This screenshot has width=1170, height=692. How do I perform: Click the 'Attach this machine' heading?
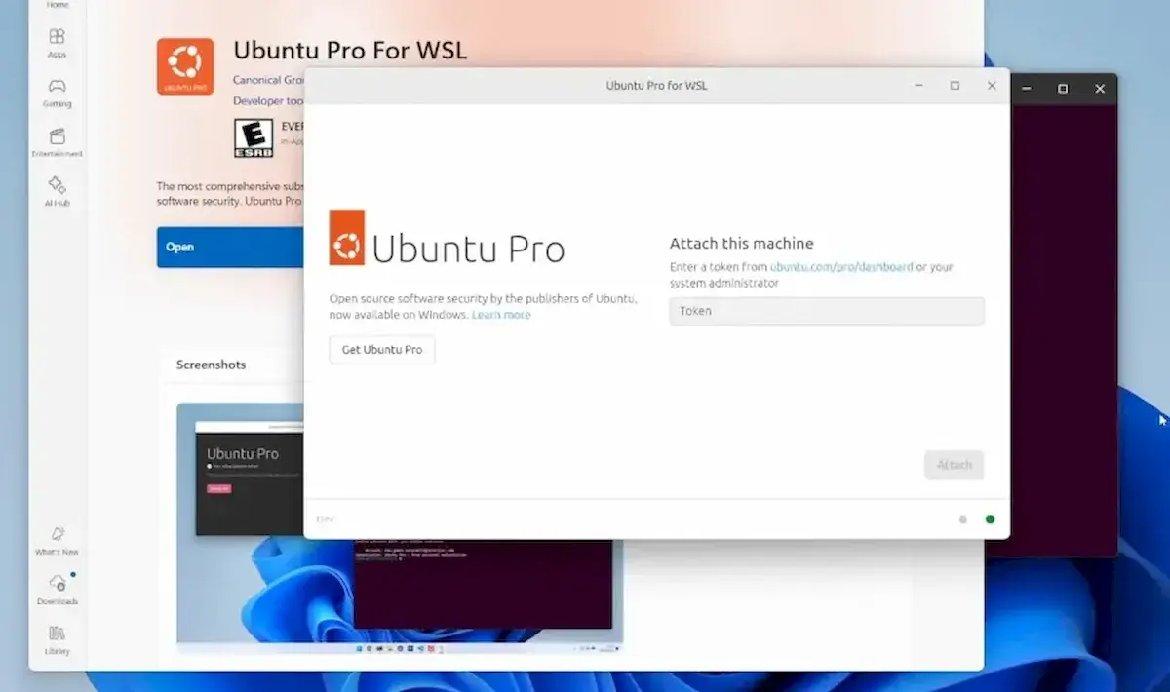tap(741, 244)
